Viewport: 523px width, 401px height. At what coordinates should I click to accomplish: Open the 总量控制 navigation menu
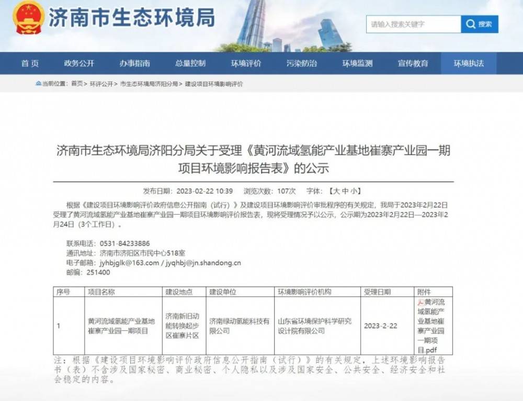[x=191, y=63]
